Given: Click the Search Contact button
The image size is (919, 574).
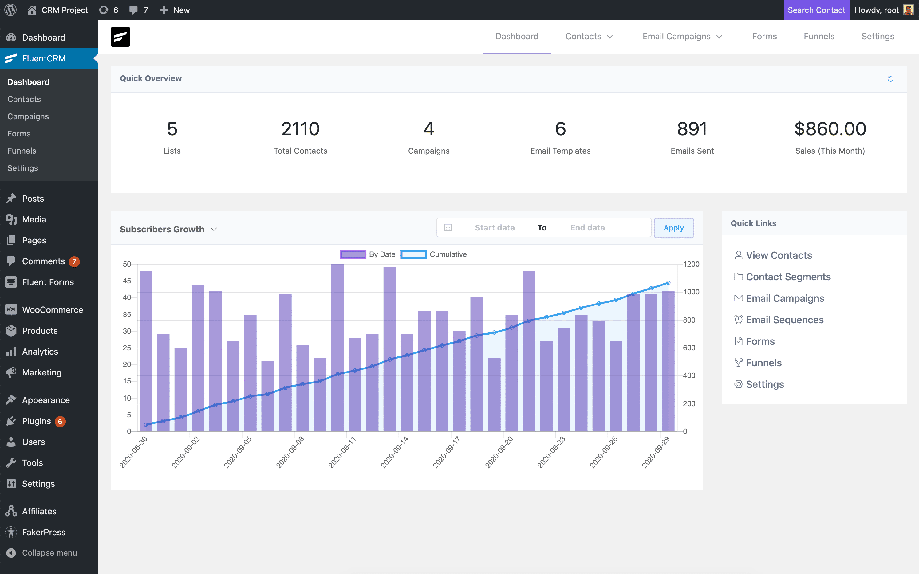Looking at the screenshot, I should [x=816, y=10].
